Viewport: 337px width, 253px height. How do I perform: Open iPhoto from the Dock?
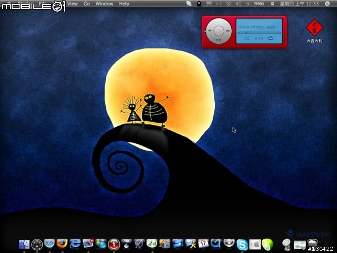pos(165,244)
